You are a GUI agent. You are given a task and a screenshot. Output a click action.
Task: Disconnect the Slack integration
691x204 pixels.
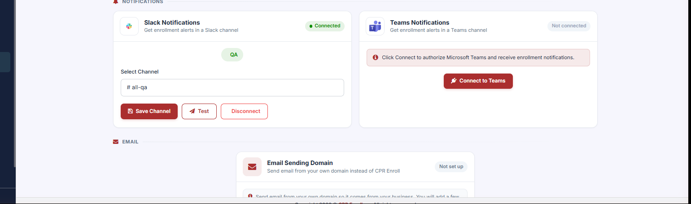(x=244, y=111)
